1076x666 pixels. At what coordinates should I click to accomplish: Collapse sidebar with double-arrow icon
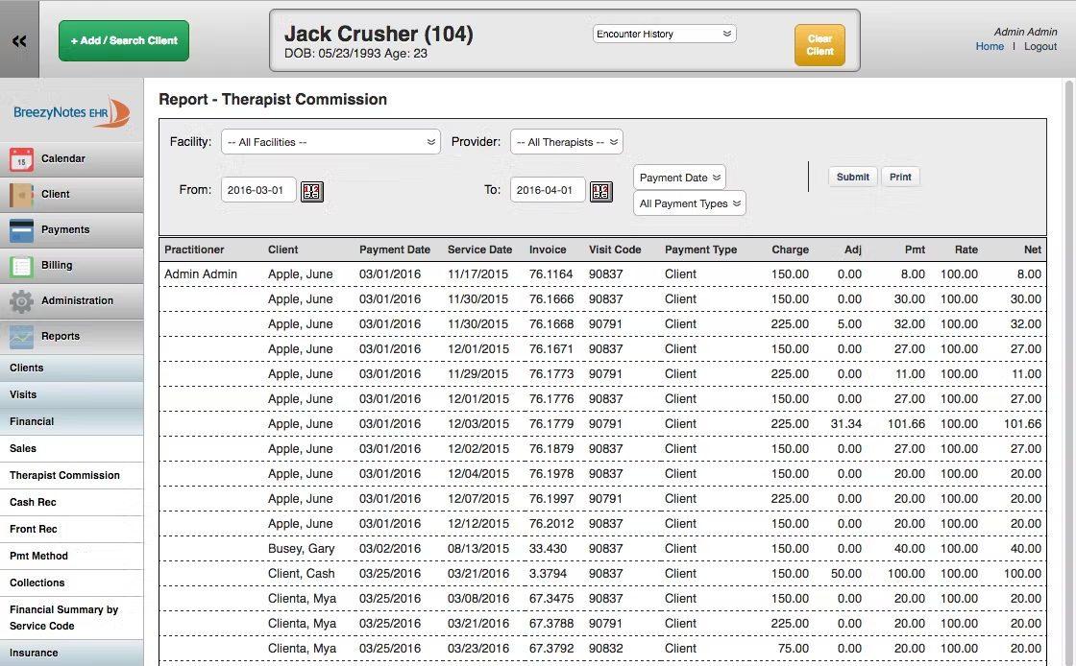[x=19, y=40]
